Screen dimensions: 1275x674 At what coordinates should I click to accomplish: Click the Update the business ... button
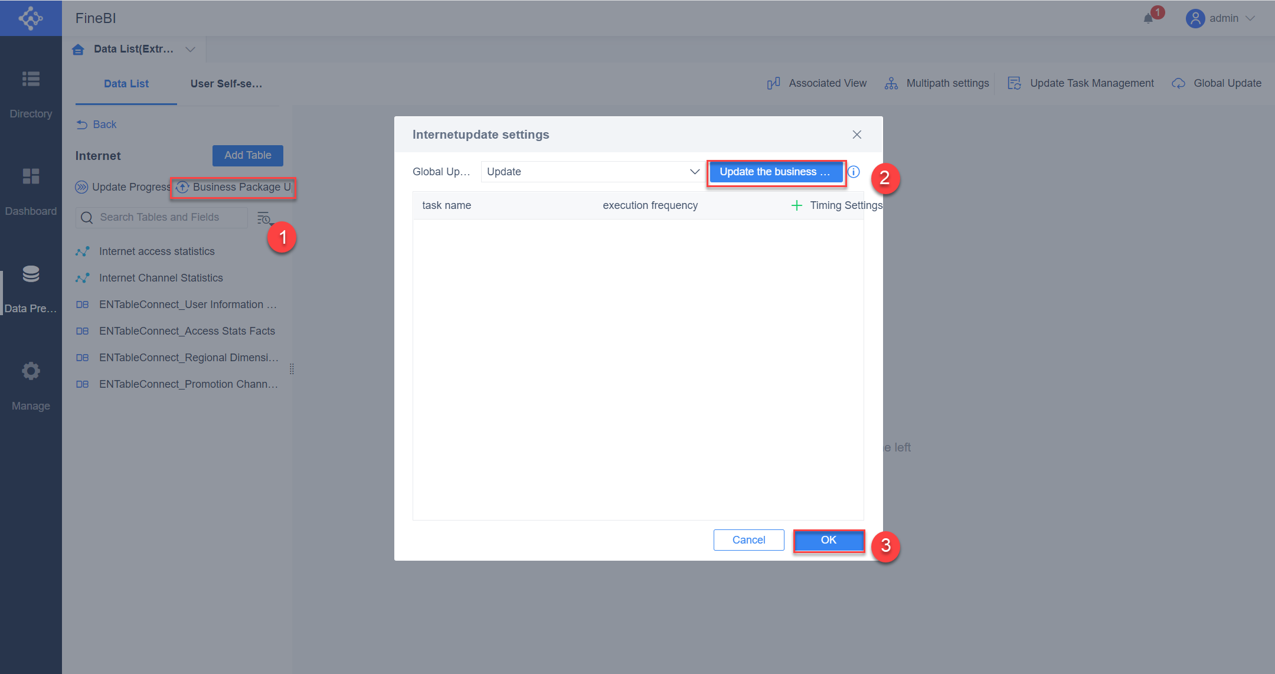click(x=776, y=172)
